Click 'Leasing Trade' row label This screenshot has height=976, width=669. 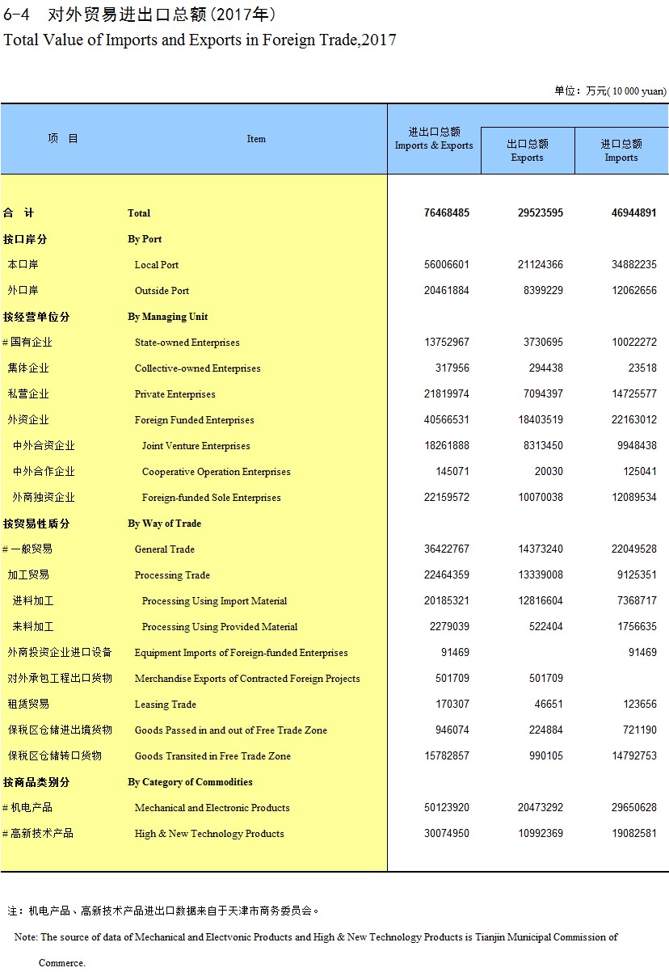[165, 705]
